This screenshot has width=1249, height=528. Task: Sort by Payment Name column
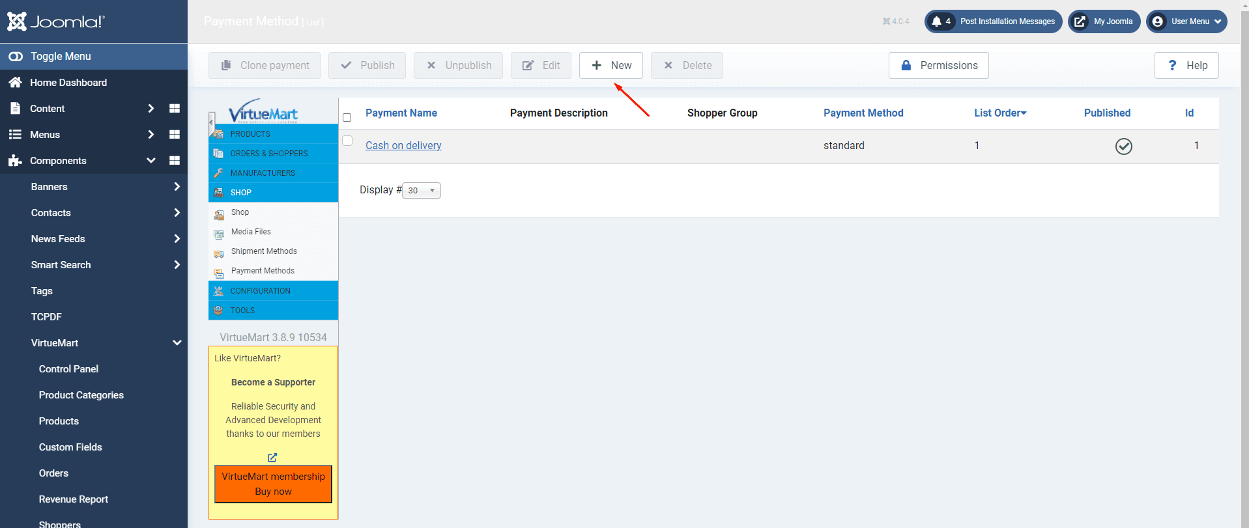(x=401, y=113)
